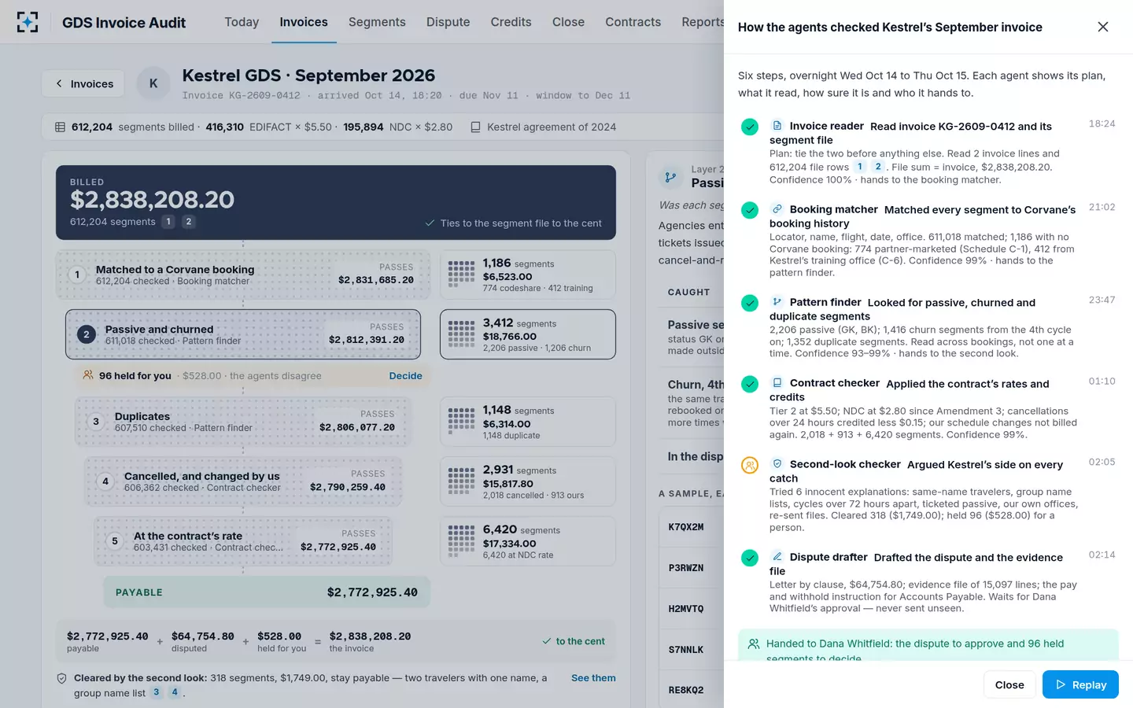Open the 6,420 segments NDC rate card
The height and width of the screenshot is (708, 1133).
coord(528,541)
